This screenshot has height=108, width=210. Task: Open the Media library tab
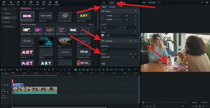coord(4,3)
